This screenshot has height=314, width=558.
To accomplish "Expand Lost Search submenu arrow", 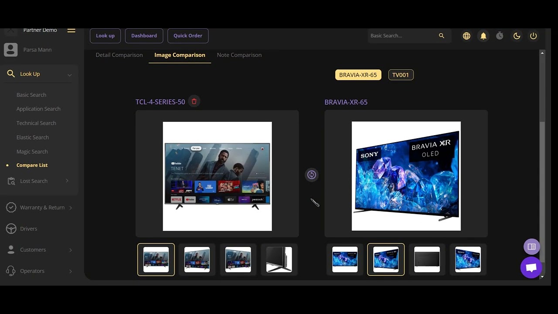I will (67, 181).
